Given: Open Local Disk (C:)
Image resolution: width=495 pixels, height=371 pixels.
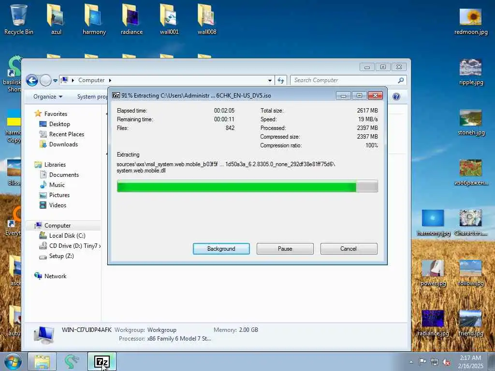Looking at the screenshot, I should (x=67, y=235).
